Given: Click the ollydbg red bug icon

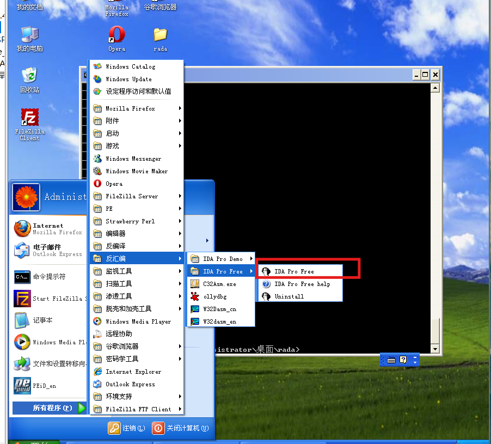Looking at the screenshot, I should pos(195,296).
